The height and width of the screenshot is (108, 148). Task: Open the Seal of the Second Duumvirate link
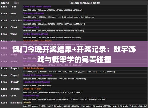click(x=38, y=75)
